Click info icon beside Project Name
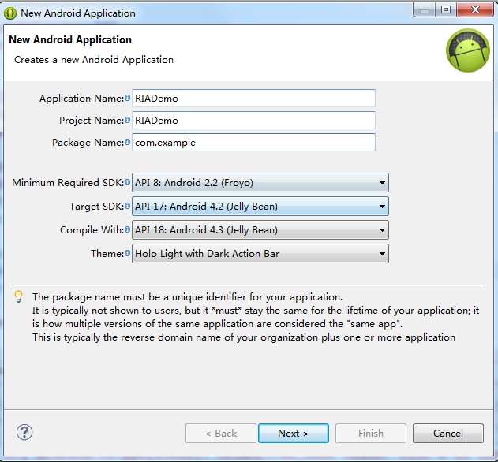The width and height of the screenshot is (498, 462). [127, 120]
